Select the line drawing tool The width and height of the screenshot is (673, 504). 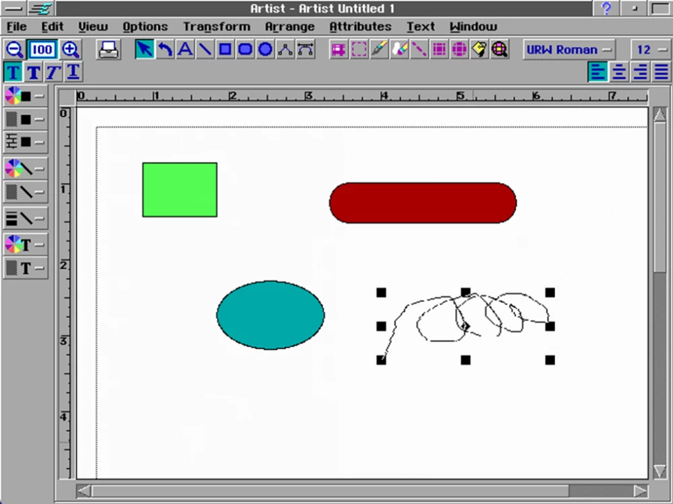[205, 48]
